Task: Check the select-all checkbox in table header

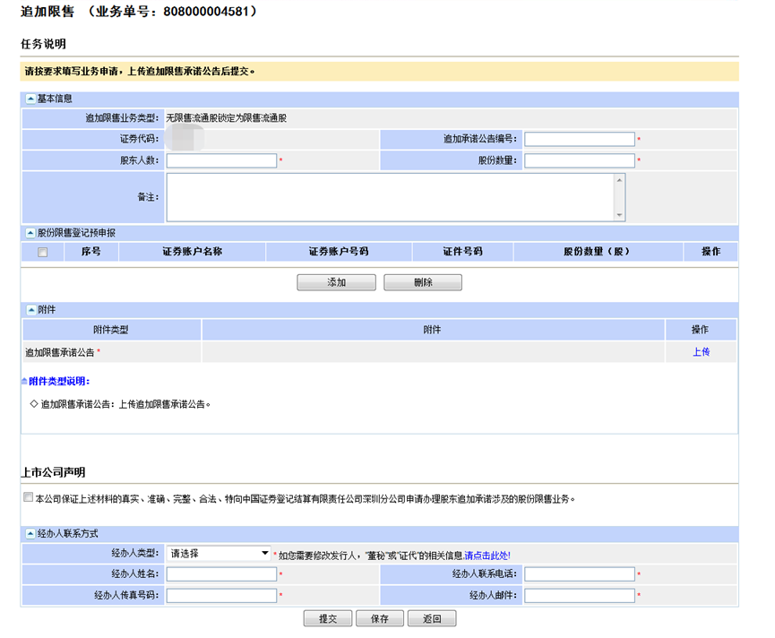Action: [43, 253]
